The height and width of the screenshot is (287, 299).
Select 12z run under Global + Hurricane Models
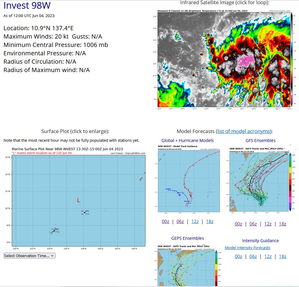coord(195,222)
